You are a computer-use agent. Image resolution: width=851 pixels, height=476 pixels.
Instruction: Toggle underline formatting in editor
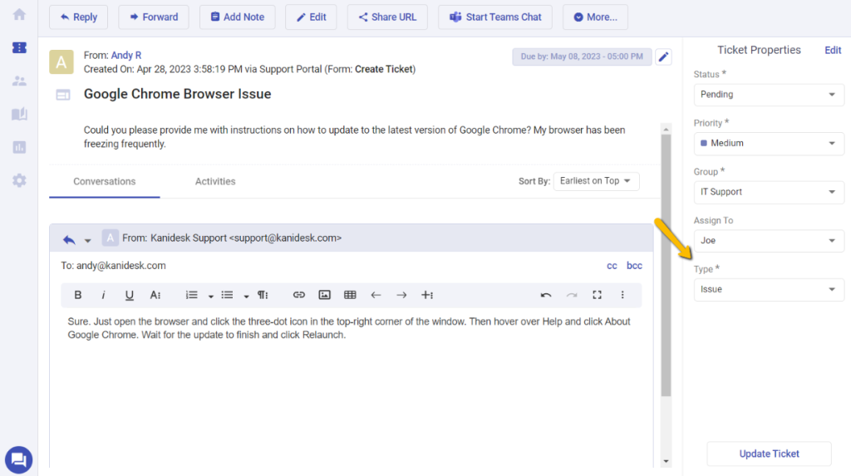click(x=129, y=295)
